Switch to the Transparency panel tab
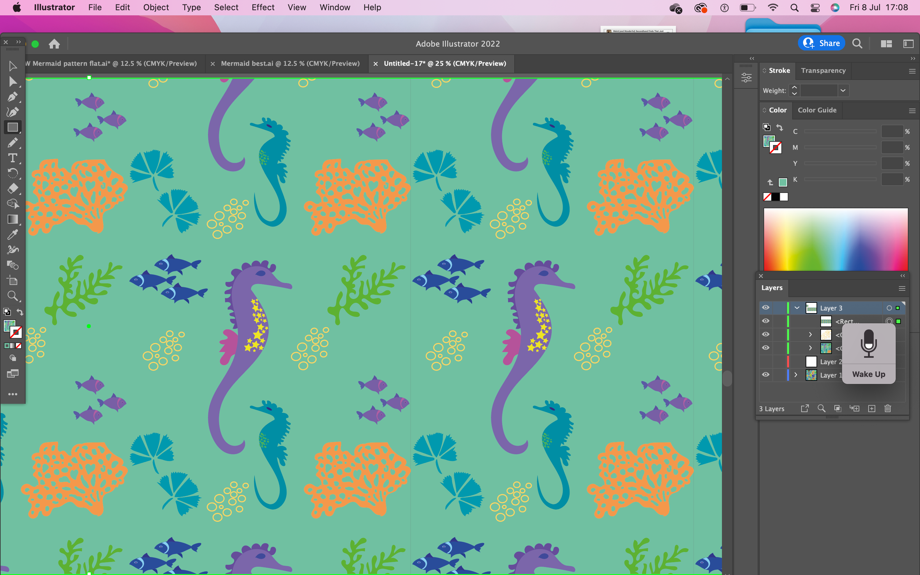Image resolution: width=920 pixels, height=575 pixels. (823, 70)
